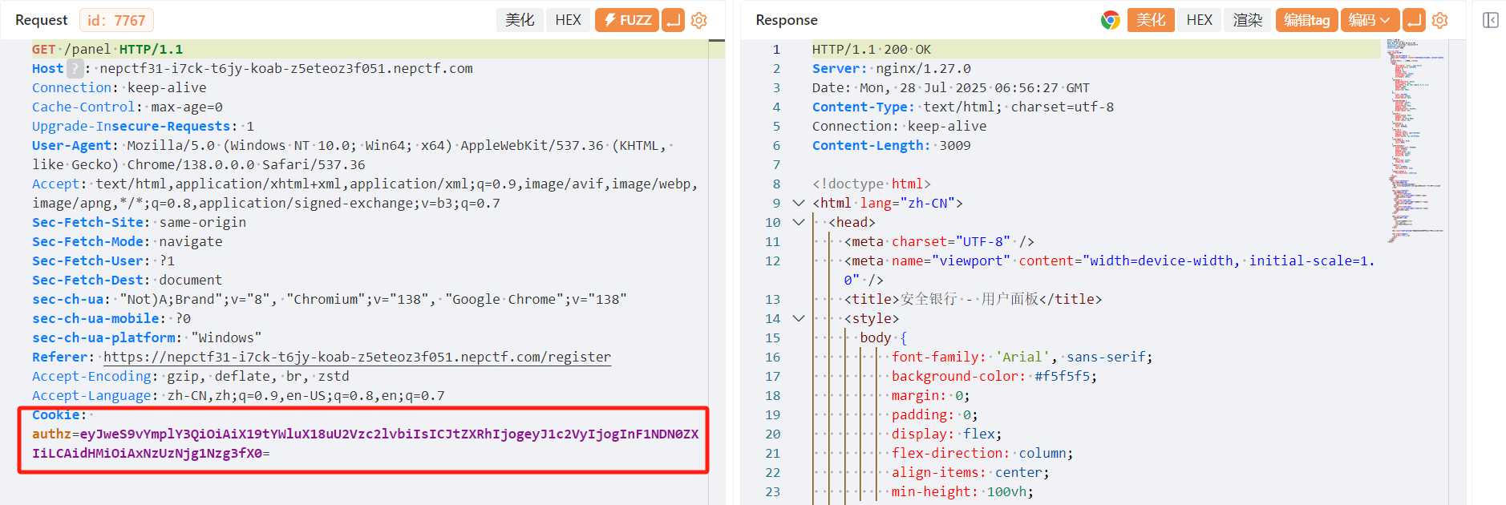Click the question mark icon beside Host
The width and height of the screenshot is (1506, 505).
click(75, 69)
